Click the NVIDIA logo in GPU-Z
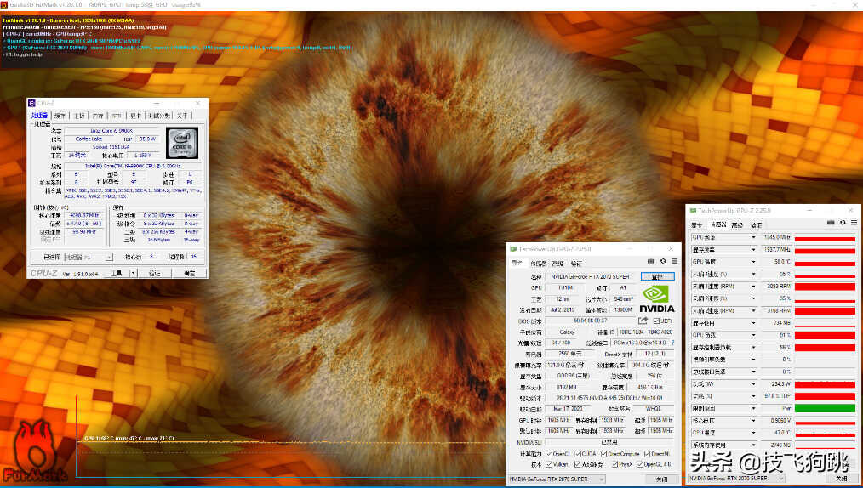Screen dimensions: 863x488 coord(656,299)
